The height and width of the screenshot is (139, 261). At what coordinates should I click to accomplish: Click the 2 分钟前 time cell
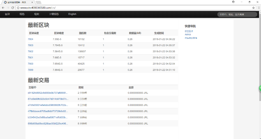[x=82, y=93]
